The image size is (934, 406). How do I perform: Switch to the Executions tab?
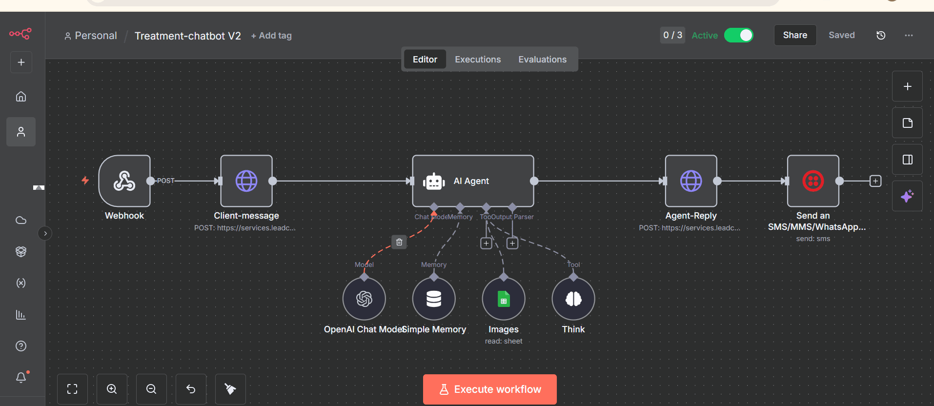point(478,60)
